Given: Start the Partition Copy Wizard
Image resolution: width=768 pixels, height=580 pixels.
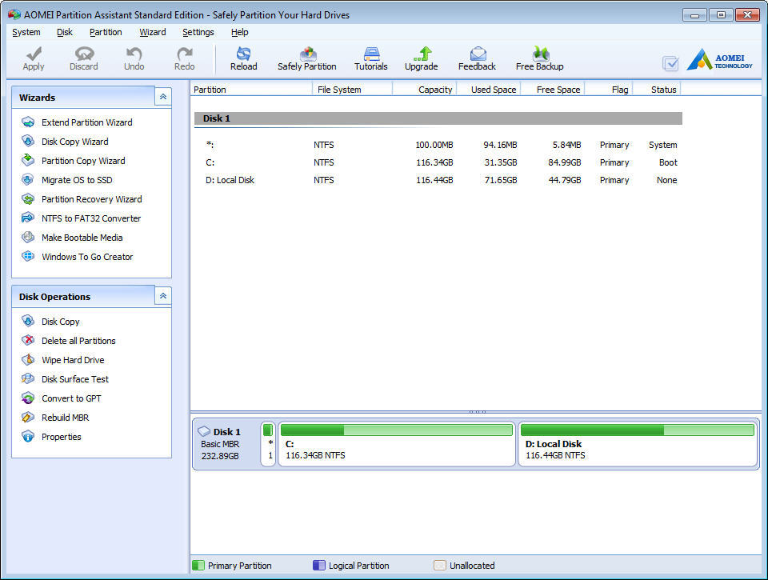Looking at the screenshot, I should pyautogui.click(x=83, y=161).
